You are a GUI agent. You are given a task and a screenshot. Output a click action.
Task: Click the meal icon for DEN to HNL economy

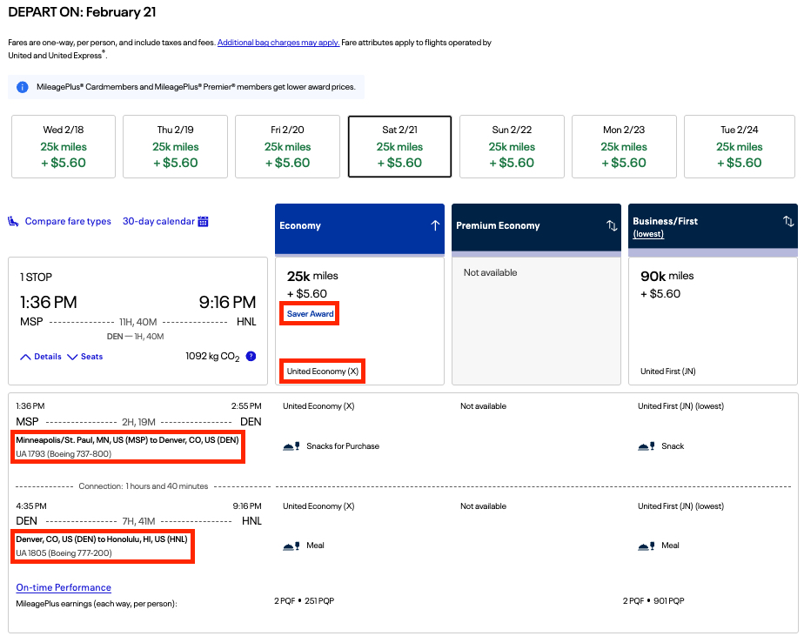click(291, 546)
